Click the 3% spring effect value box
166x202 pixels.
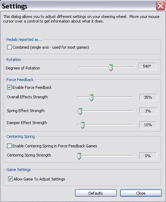pyautogui.click(x=148, y=111)
